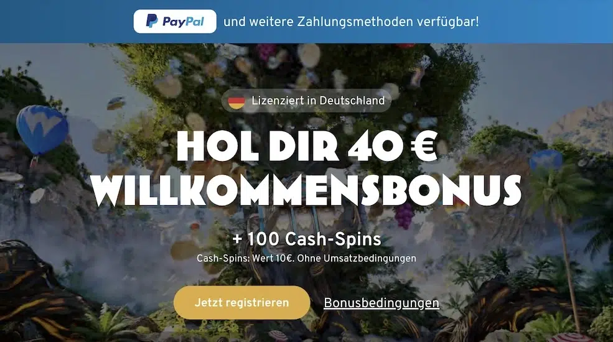Click the red-white striped umbrella in bottom corner
Viewport: 613px width, 342px height.
(x=572, y=337)
